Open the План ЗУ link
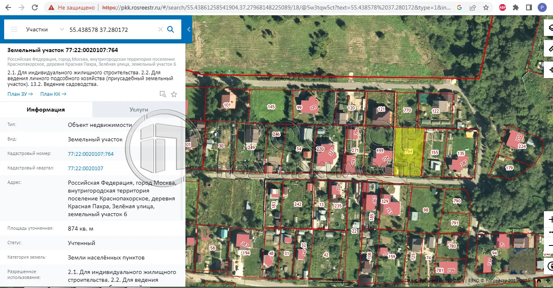Viewport: 553px width, 288px height. [20, 94]
